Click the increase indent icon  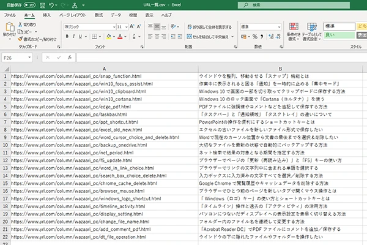(x=180, y=37)
